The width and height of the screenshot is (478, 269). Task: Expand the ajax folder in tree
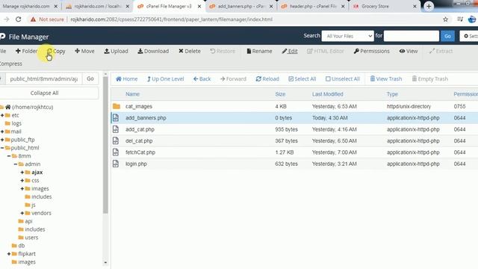pyautogui.click(x=22, y=173)
